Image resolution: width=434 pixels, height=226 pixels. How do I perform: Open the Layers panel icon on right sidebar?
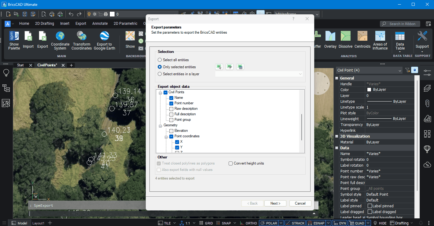coord(427,88)
